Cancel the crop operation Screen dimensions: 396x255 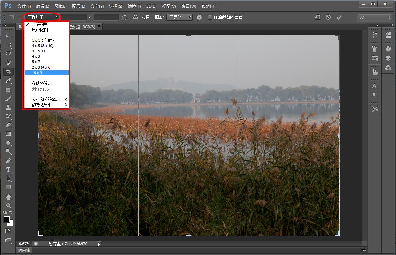click(x=328, y=17)
